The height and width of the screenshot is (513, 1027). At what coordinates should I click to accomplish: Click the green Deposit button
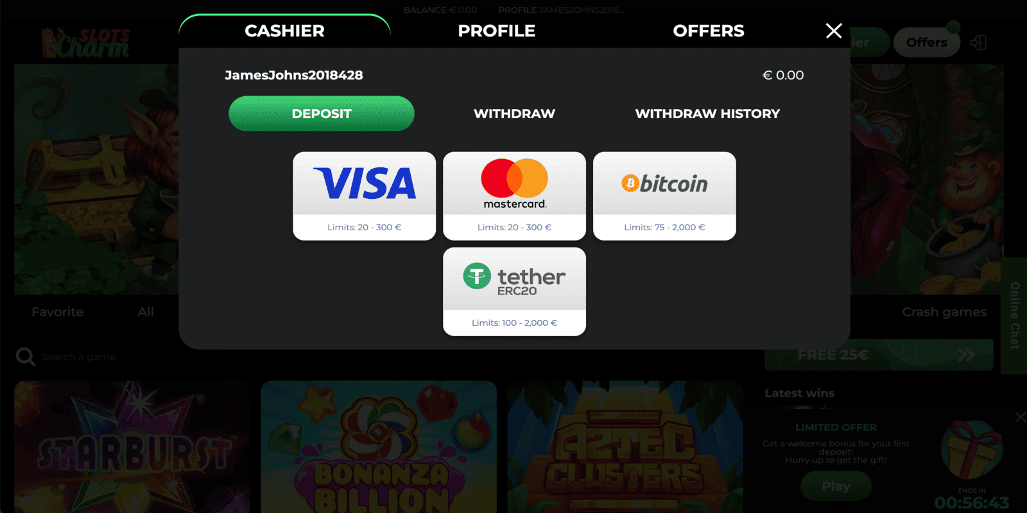click(x=322, y=114)
